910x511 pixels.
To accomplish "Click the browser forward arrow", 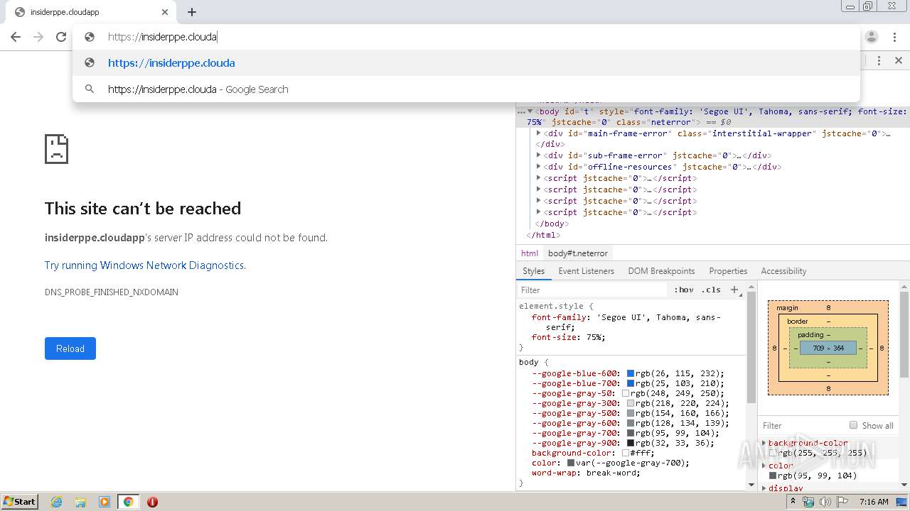I will coord(38,37).
